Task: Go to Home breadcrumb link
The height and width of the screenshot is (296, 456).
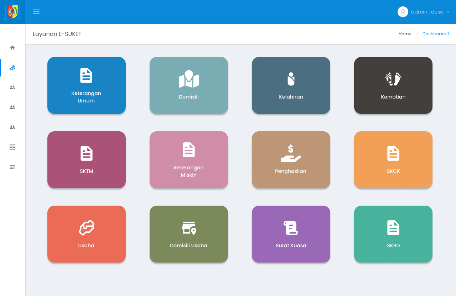Action: coord(405,34)
